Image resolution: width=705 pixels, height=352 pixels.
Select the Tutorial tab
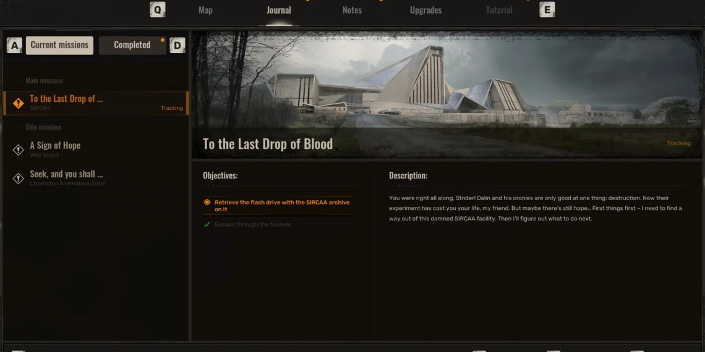coord(499,10)
